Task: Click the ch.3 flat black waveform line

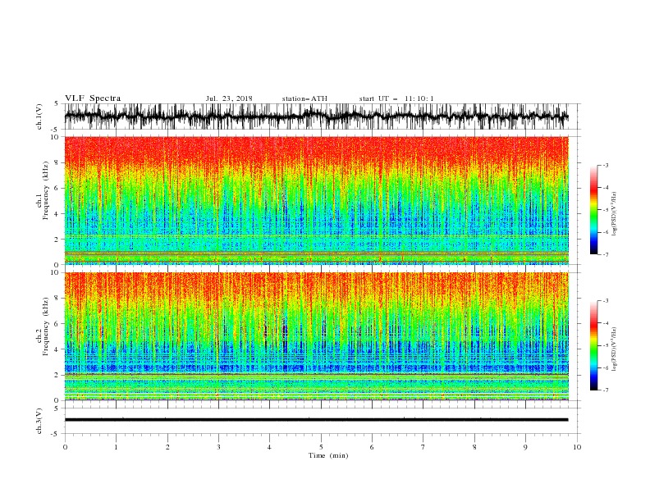Action: click(316, 420)
